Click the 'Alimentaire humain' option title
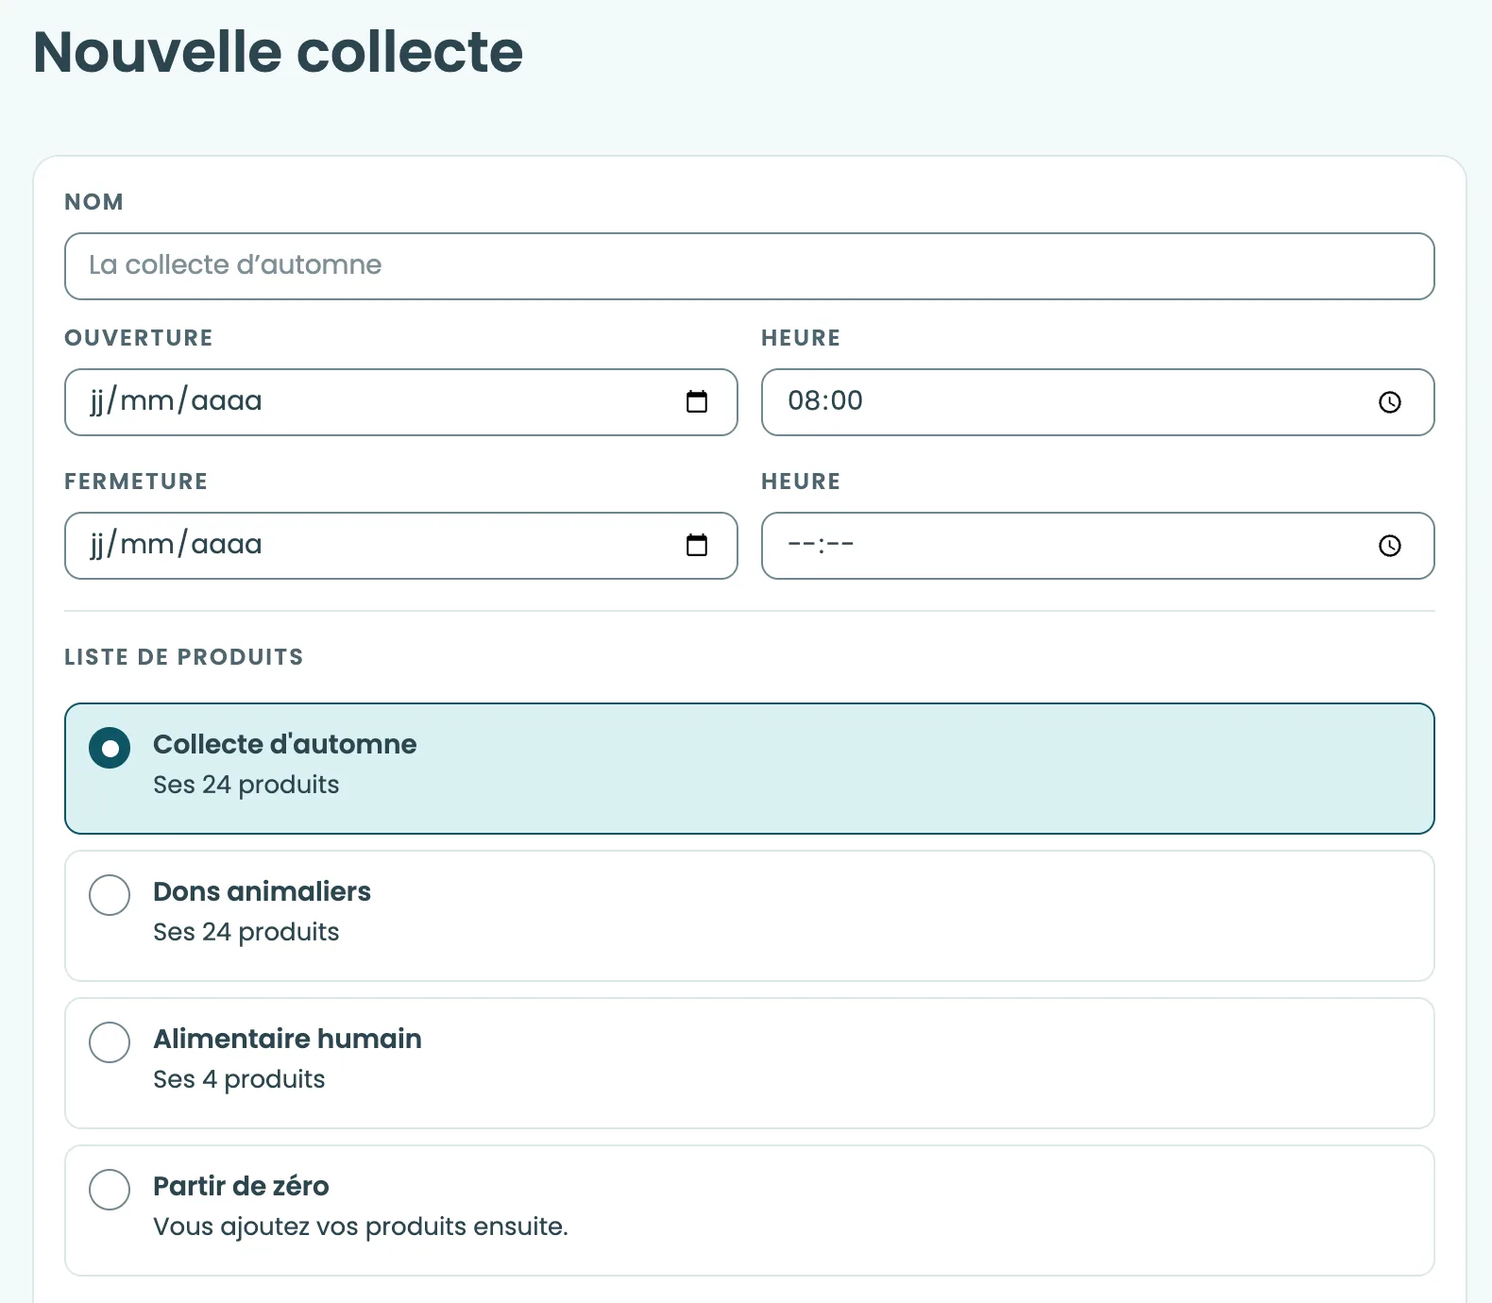The image size is (1492, 1303). (287, 1039)
